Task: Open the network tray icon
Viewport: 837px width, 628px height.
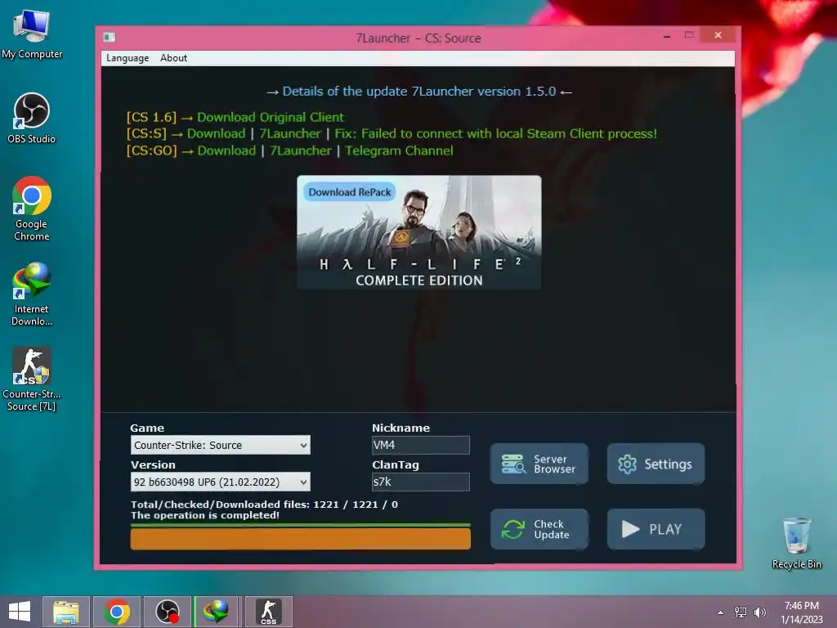Action: (740, 612)
